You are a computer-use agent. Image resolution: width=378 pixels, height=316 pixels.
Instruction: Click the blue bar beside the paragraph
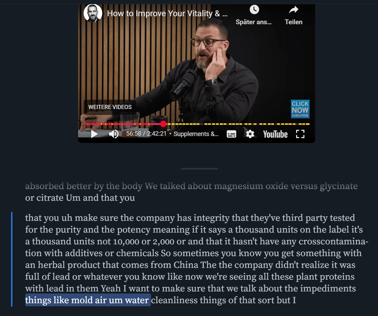point(11,259)
